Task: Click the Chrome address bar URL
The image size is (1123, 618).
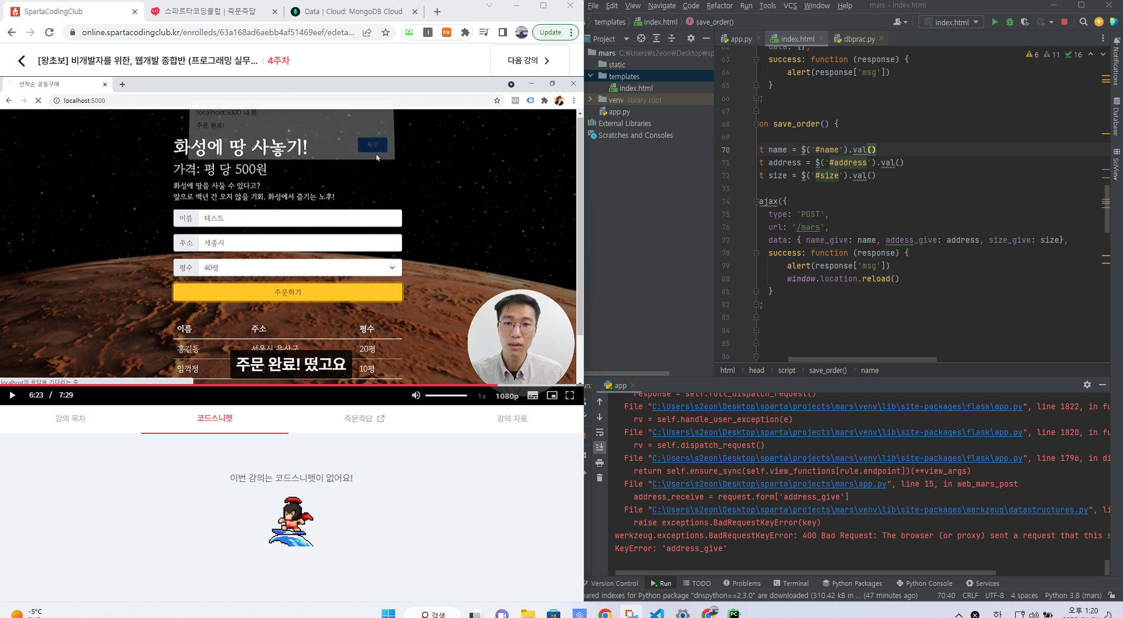Action: click(217, 32)
